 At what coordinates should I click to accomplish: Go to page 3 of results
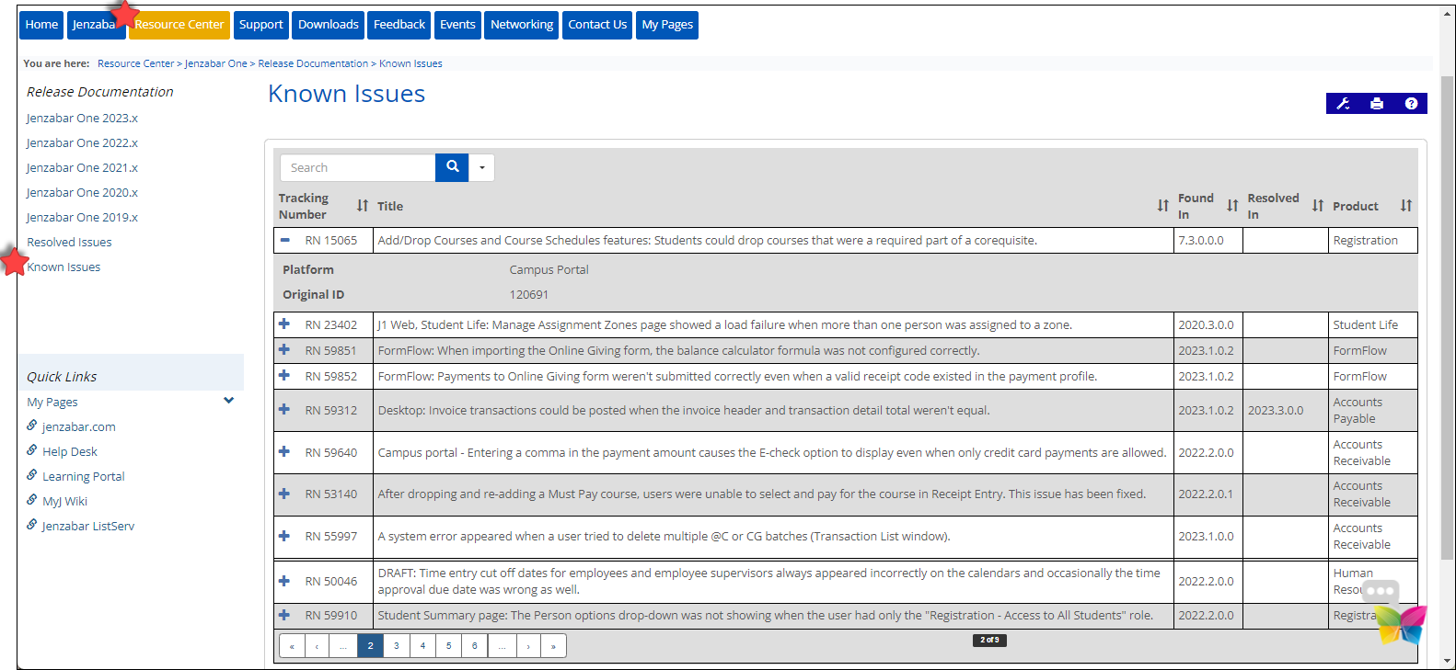coord(397,646)
